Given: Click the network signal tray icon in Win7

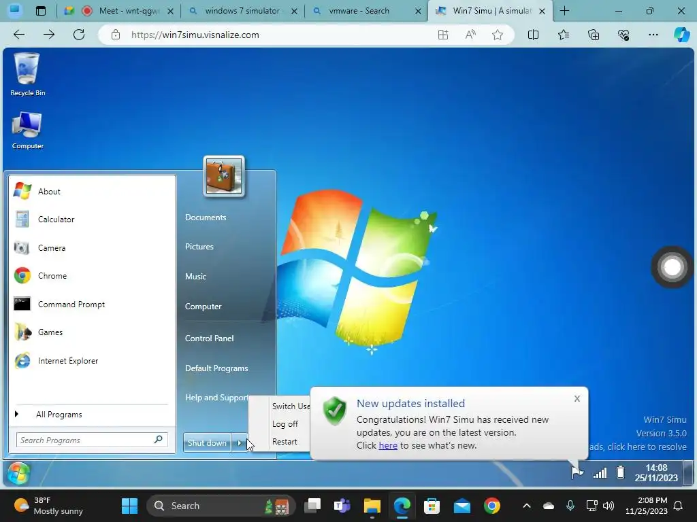Looking at the screenshot, I should 600,473.
